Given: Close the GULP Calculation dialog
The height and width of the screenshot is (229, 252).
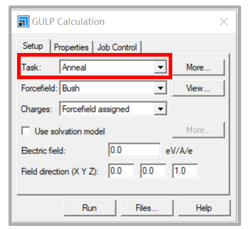Looking at the screenshot, I should (x=224, y=21).
